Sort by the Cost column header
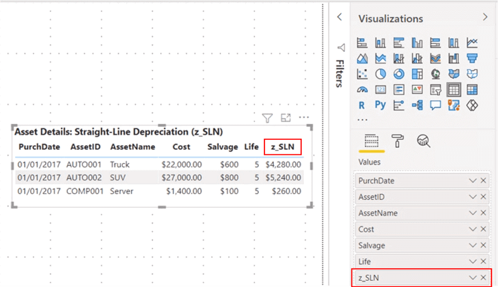 181,147
